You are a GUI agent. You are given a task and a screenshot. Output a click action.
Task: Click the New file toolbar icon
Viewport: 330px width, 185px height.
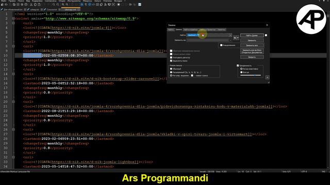2,5
